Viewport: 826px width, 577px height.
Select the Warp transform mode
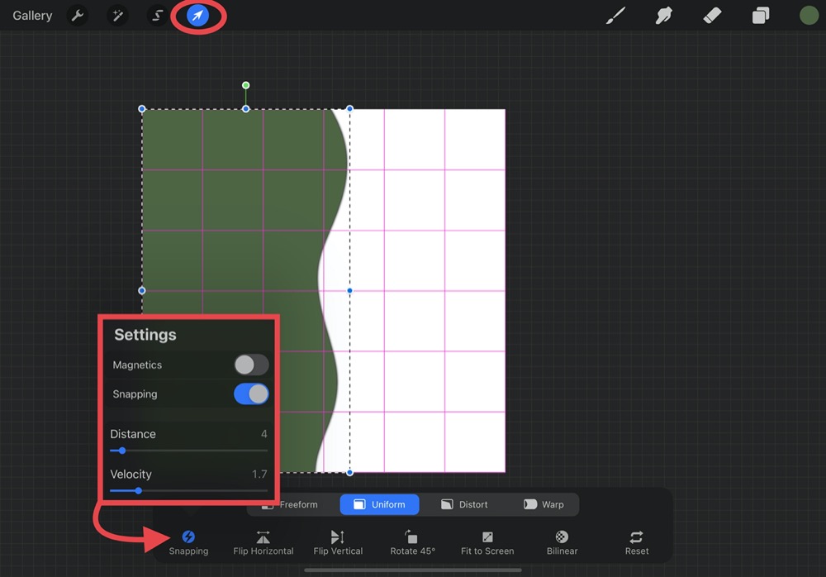(544, 504)
